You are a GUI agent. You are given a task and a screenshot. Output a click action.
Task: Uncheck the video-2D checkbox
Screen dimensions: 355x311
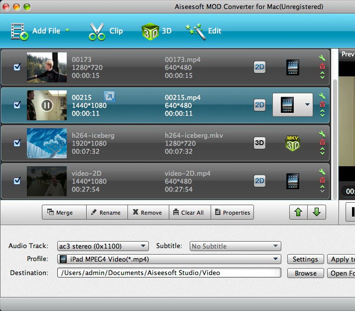pyautogui.click(x=17, y=181)
